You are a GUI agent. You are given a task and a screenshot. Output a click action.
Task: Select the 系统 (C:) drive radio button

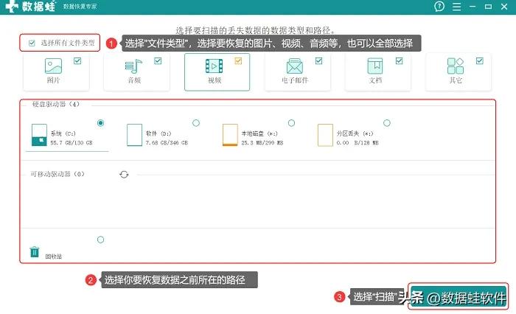point(100,122)
